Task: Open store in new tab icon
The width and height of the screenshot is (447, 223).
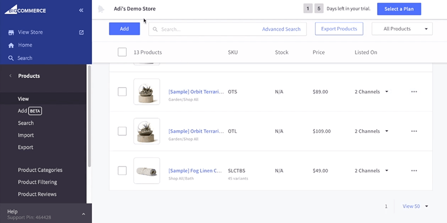Action: point(82,33)
